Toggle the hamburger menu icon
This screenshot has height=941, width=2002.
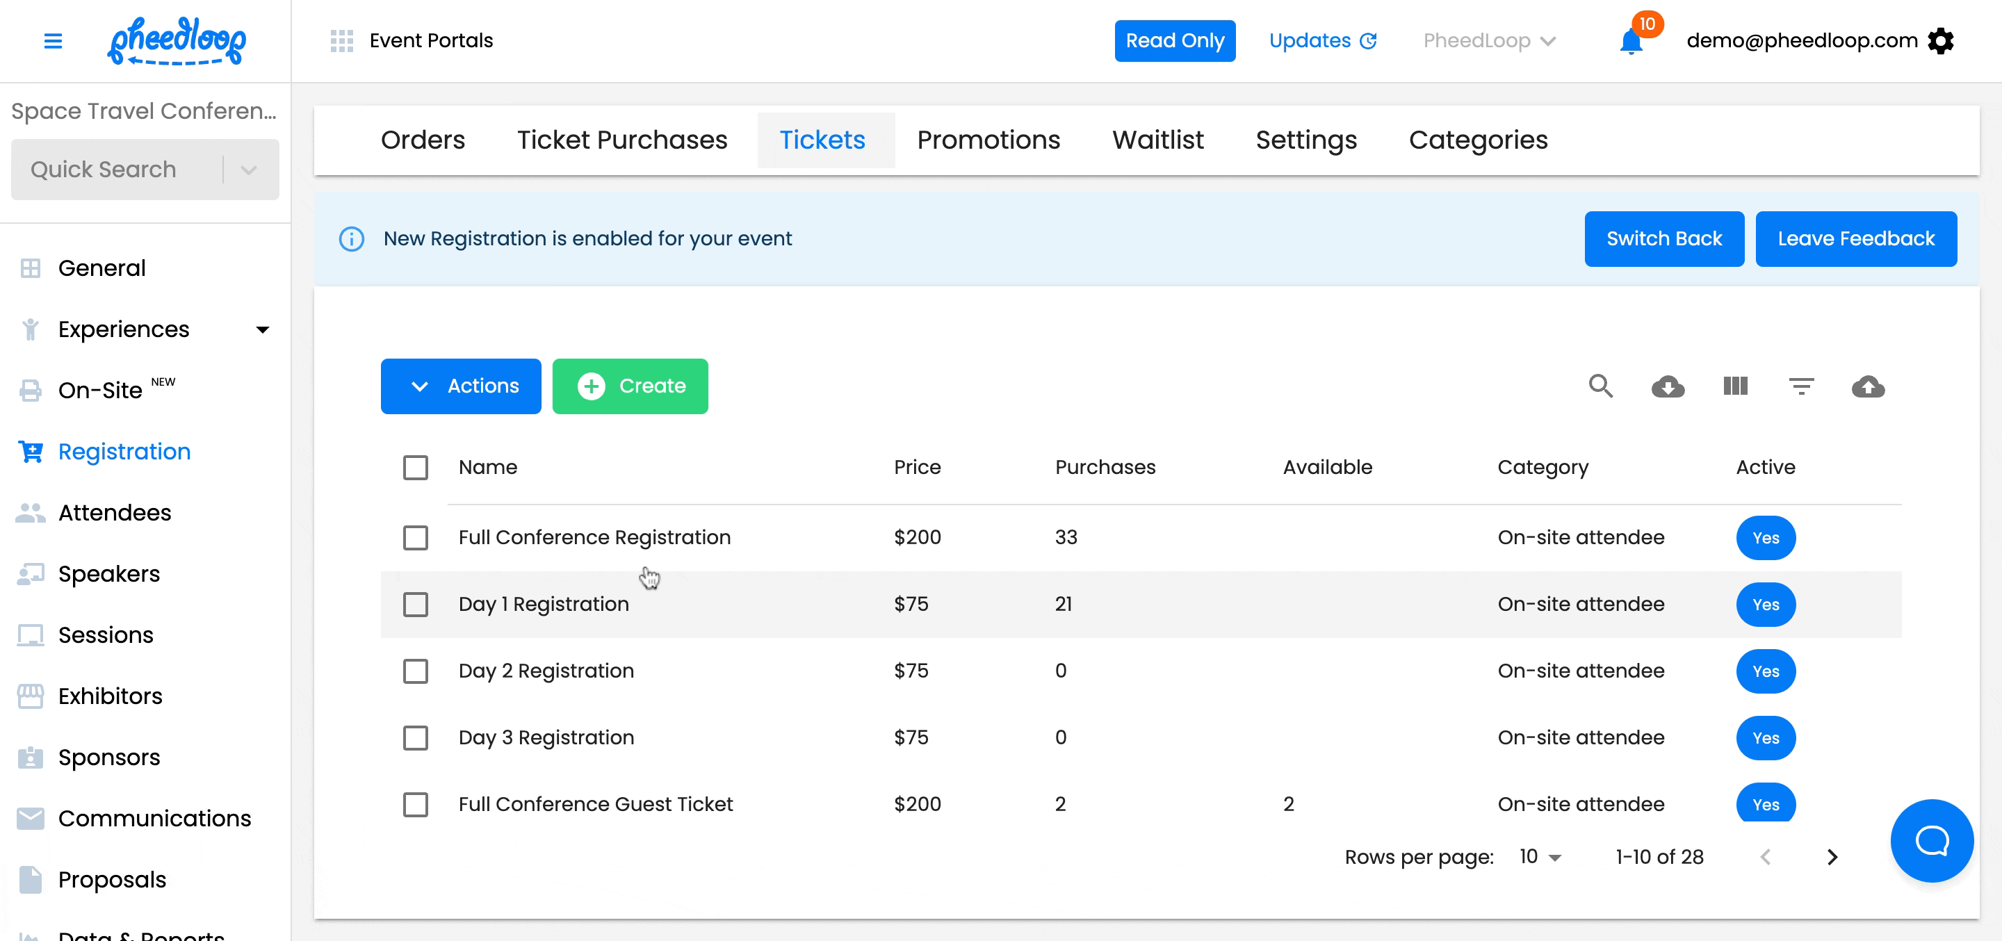53,41
